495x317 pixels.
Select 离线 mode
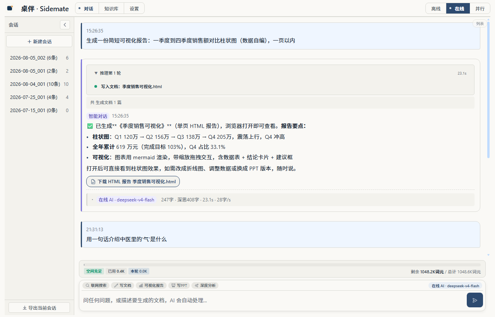point(436,9)
